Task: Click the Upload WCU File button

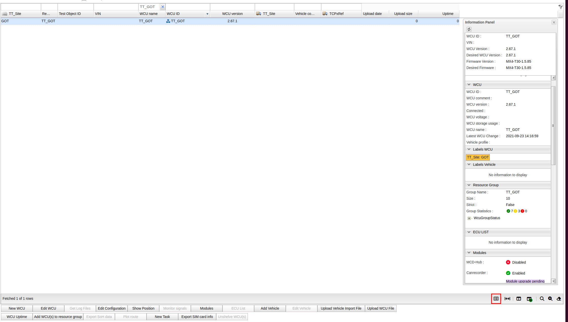Action: click(380, 308)
